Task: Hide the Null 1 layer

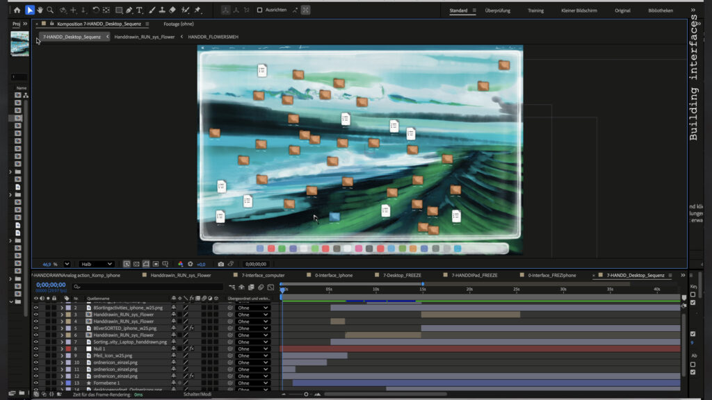Action: [x=36, y=349]
